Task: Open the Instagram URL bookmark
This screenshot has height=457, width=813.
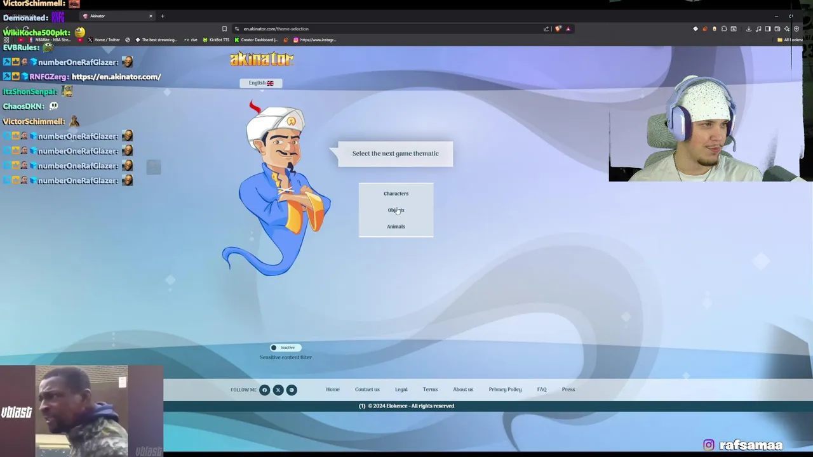Action: coord(314,40)
